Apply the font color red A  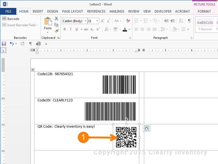pyautogui.click(x=125, y=29)
